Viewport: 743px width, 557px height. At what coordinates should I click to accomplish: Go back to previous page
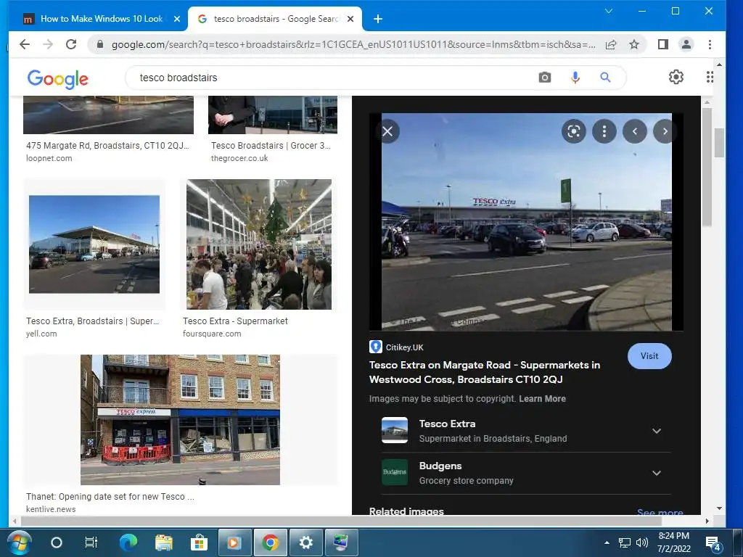click(25, 44)
